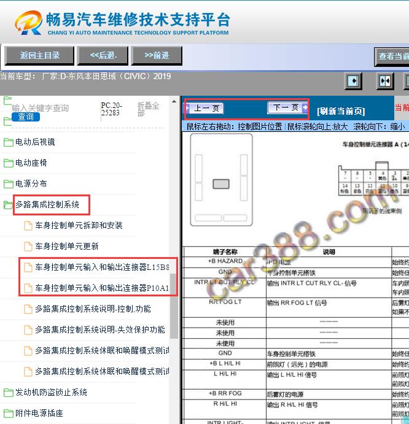Expand the 电动后视镜 folder
This screenshot has width=409, height=424.
(x=35, y=142)
